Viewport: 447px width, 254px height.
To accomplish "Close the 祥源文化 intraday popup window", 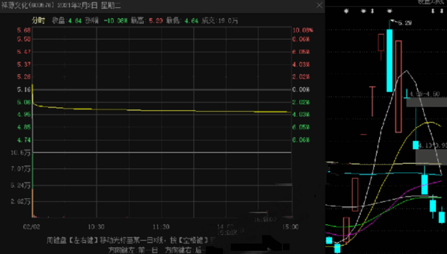I will (x=319, y=5).
